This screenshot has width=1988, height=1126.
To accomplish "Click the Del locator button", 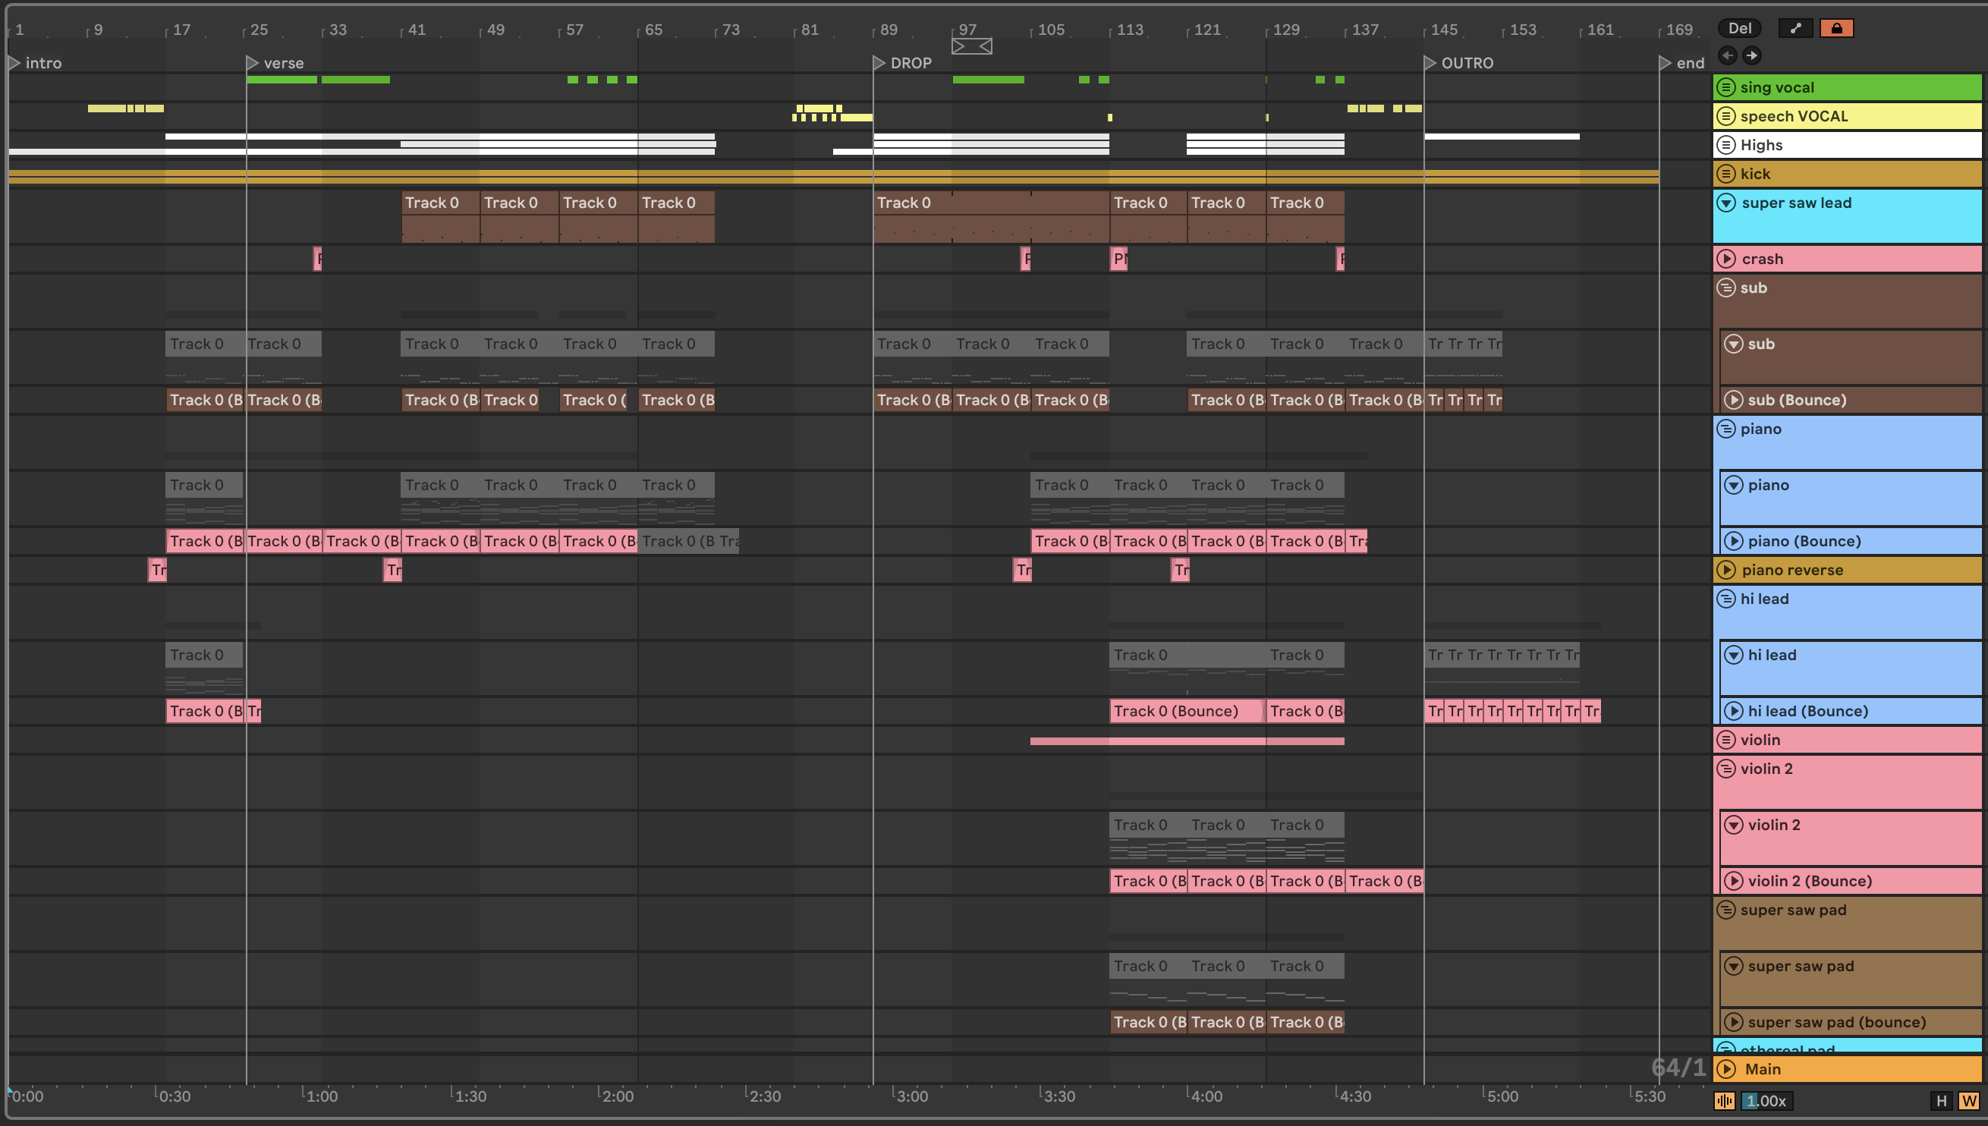I will tap(1739, 29).
